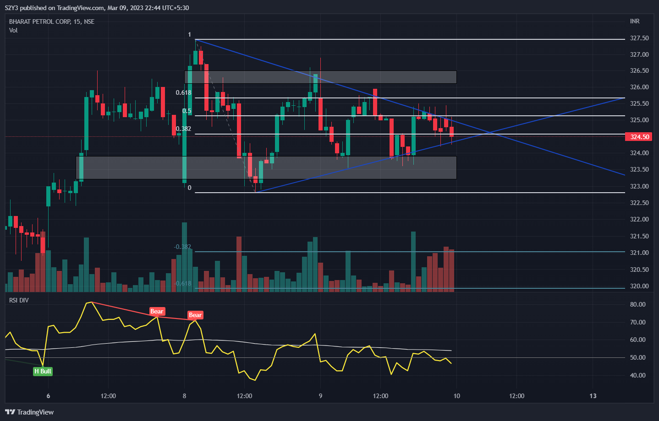Select the upper grey supply zone rectangle
The width and height of the screenshot is (659, 421).
pos(320,77)
